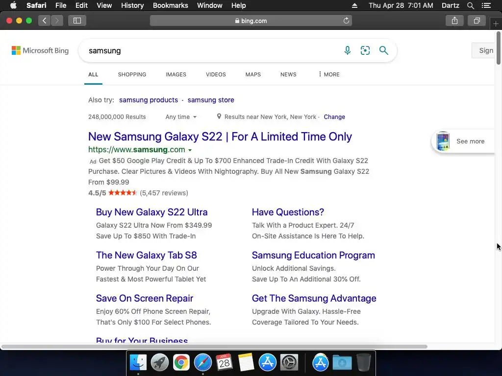This screenshot has width=502, height=376.
Task: Open Get The Samsung Advantage link
Action: 314,298
